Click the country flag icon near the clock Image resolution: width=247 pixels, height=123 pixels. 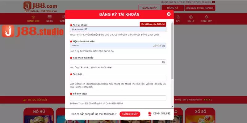(213, 2)
